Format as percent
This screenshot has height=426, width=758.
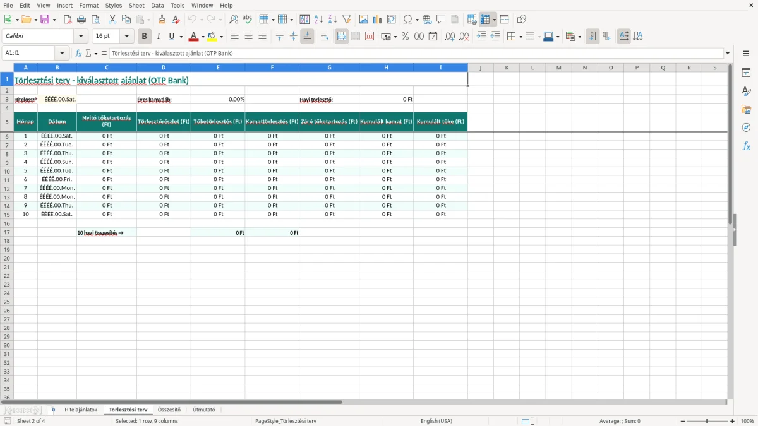click(405, 37)
